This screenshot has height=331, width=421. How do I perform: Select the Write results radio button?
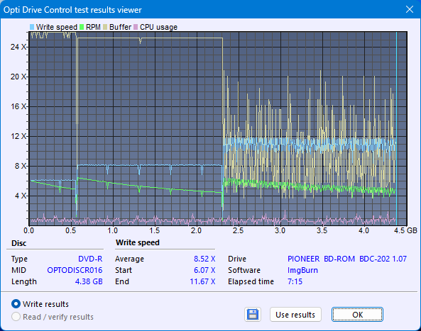pyautogui.click(x=16, y=304)
